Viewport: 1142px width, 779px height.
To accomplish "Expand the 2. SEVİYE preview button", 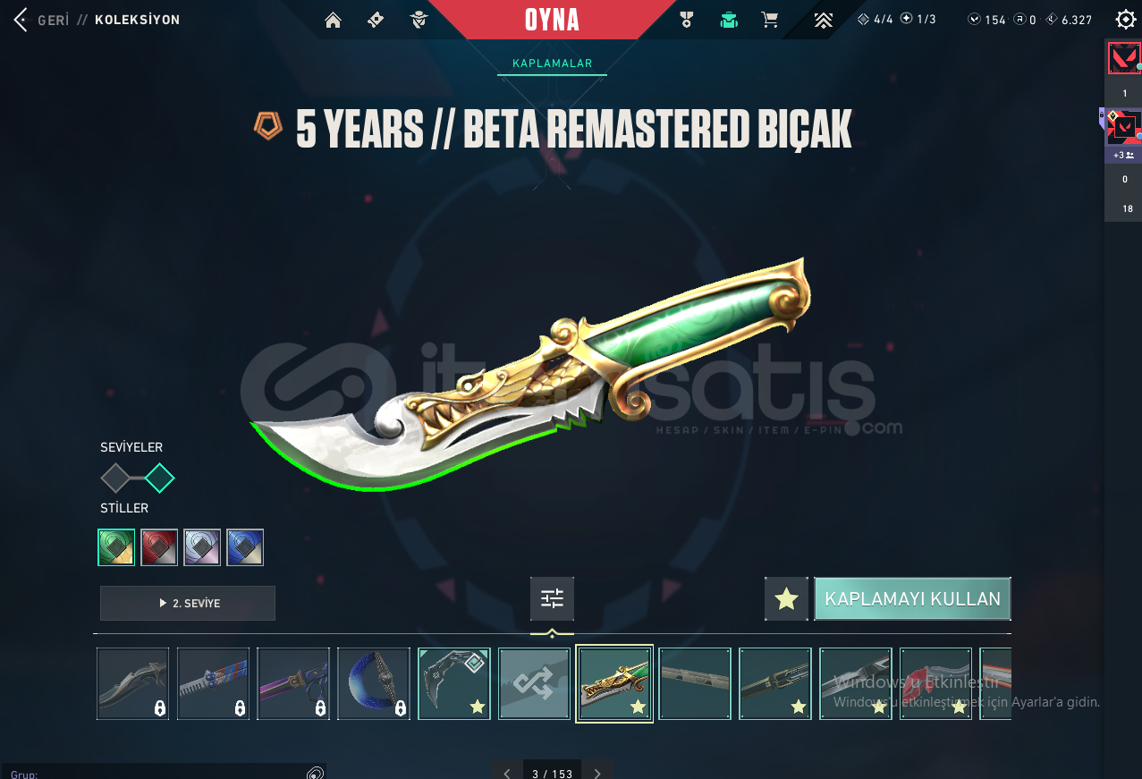I will [x=188, y=603].
